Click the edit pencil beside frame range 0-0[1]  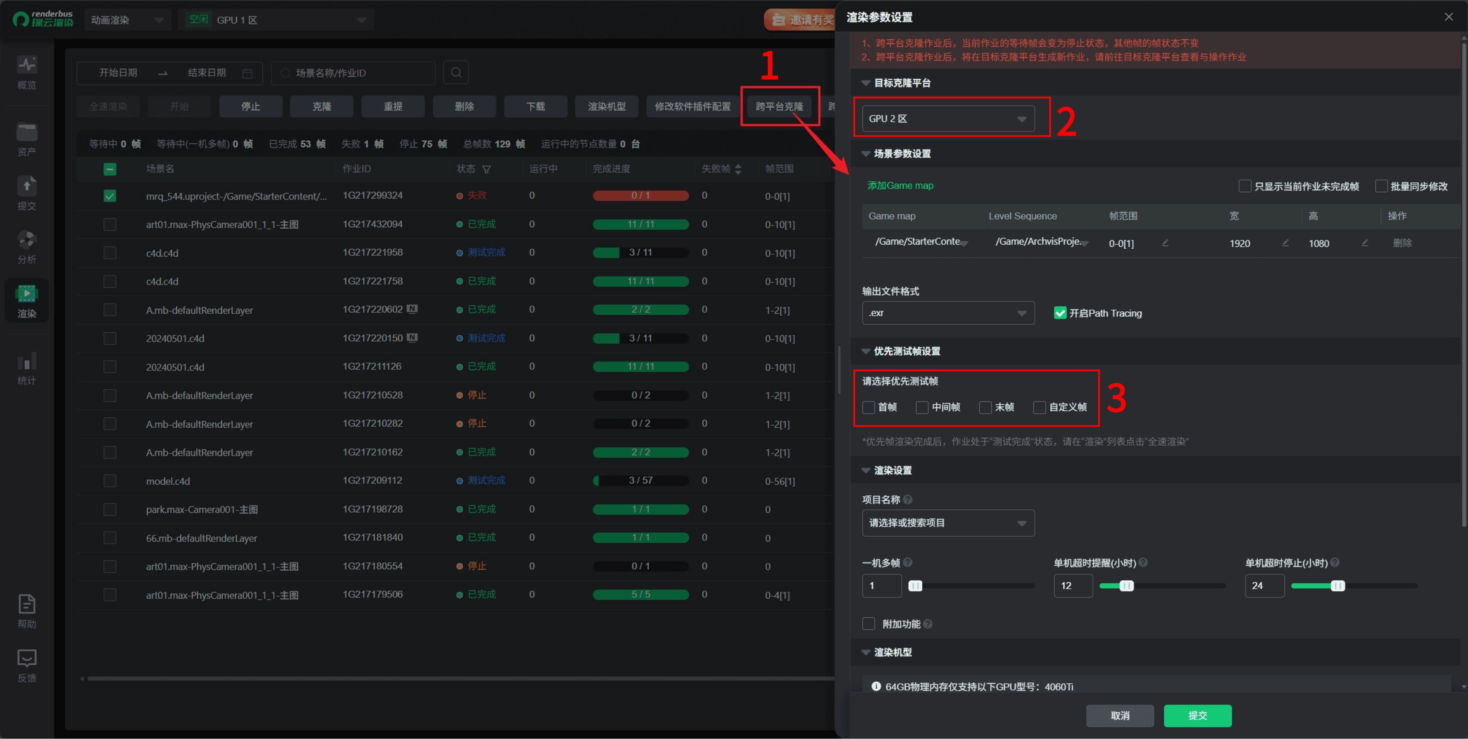click(x=1165, y=243)
